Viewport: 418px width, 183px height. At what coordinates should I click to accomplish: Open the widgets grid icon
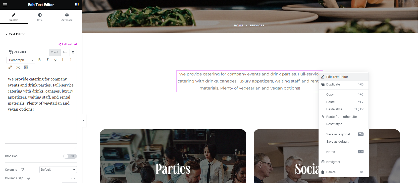pyautogui.click(x=77, y=5)
